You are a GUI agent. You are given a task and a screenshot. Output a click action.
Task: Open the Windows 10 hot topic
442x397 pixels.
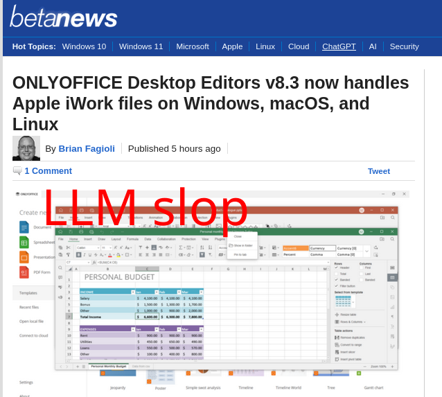(84, 46)
